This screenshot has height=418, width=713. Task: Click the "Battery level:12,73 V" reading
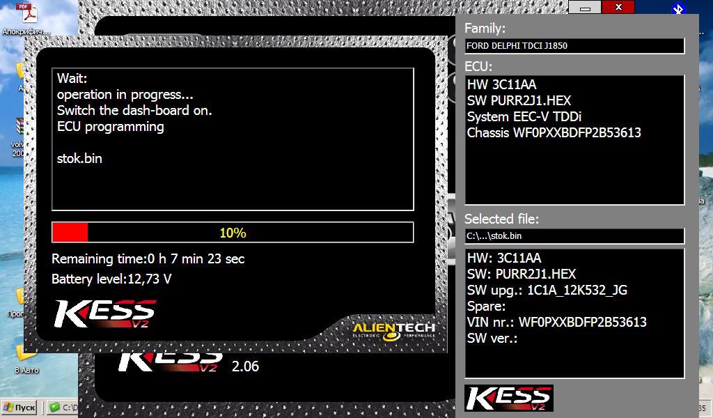(111, 279)
